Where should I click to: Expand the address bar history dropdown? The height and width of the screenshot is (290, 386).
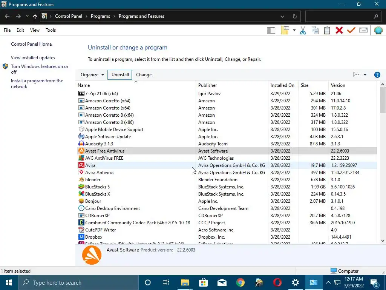pyautogui.click(x=282, y=17)
